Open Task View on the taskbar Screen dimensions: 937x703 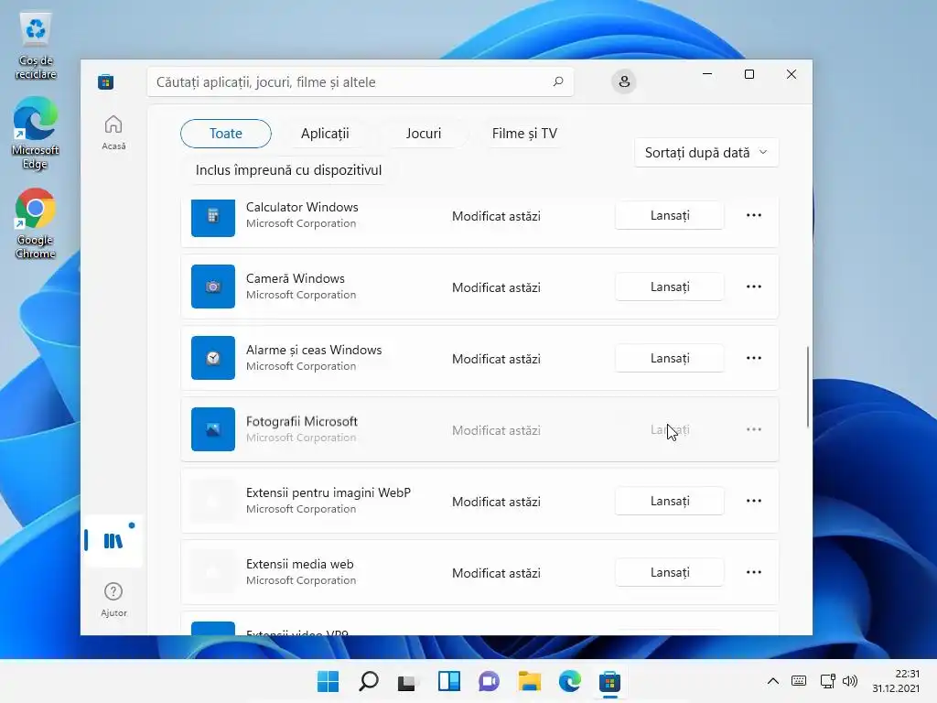(408, 681)
